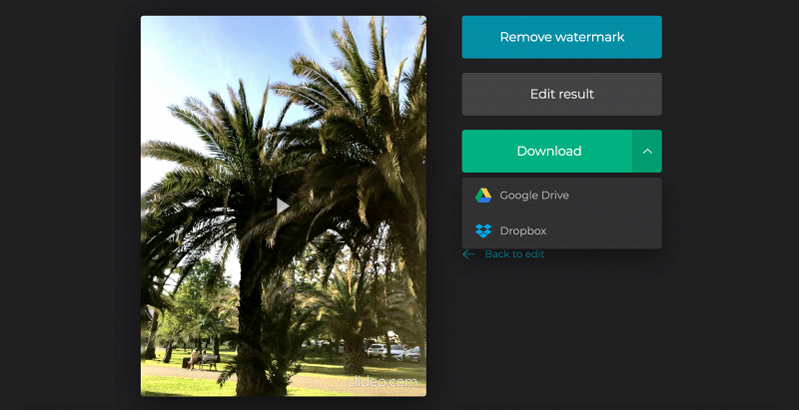Click the Dropbox logo icon
799x410 pixels.
483,230
